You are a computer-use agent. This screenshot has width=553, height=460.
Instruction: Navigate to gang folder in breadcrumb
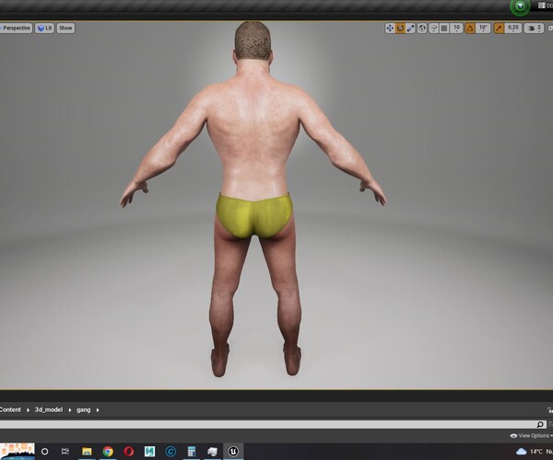click(x=84, y=410)
